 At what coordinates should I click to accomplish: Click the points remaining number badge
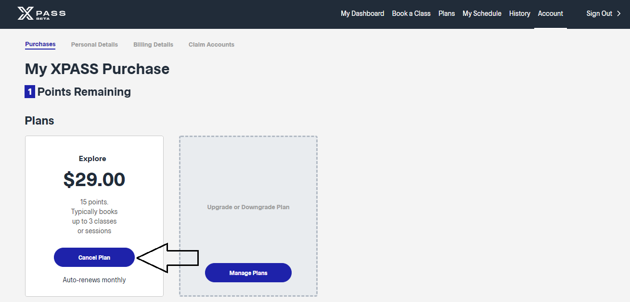click(x=30, y=91)
